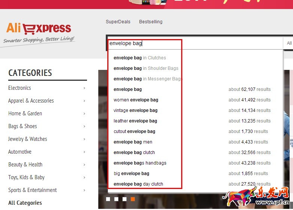Select the second carousel indicator dot
Viewport: 293px width, 210px height.
coord(116,199)
